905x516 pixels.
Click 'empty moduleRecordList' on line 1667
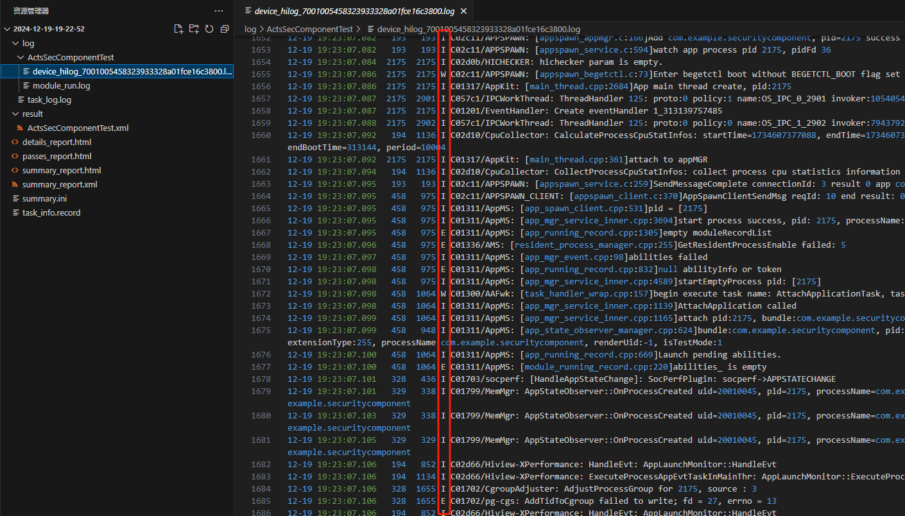pyautogui.click(x=717, y=233)
